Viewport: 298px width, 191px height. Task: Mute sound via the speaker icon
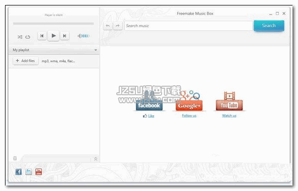tap(79, 36)
